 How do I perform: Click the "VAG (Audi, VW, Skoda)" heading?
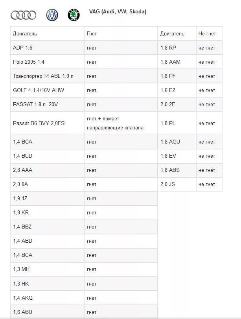(118, 12)
